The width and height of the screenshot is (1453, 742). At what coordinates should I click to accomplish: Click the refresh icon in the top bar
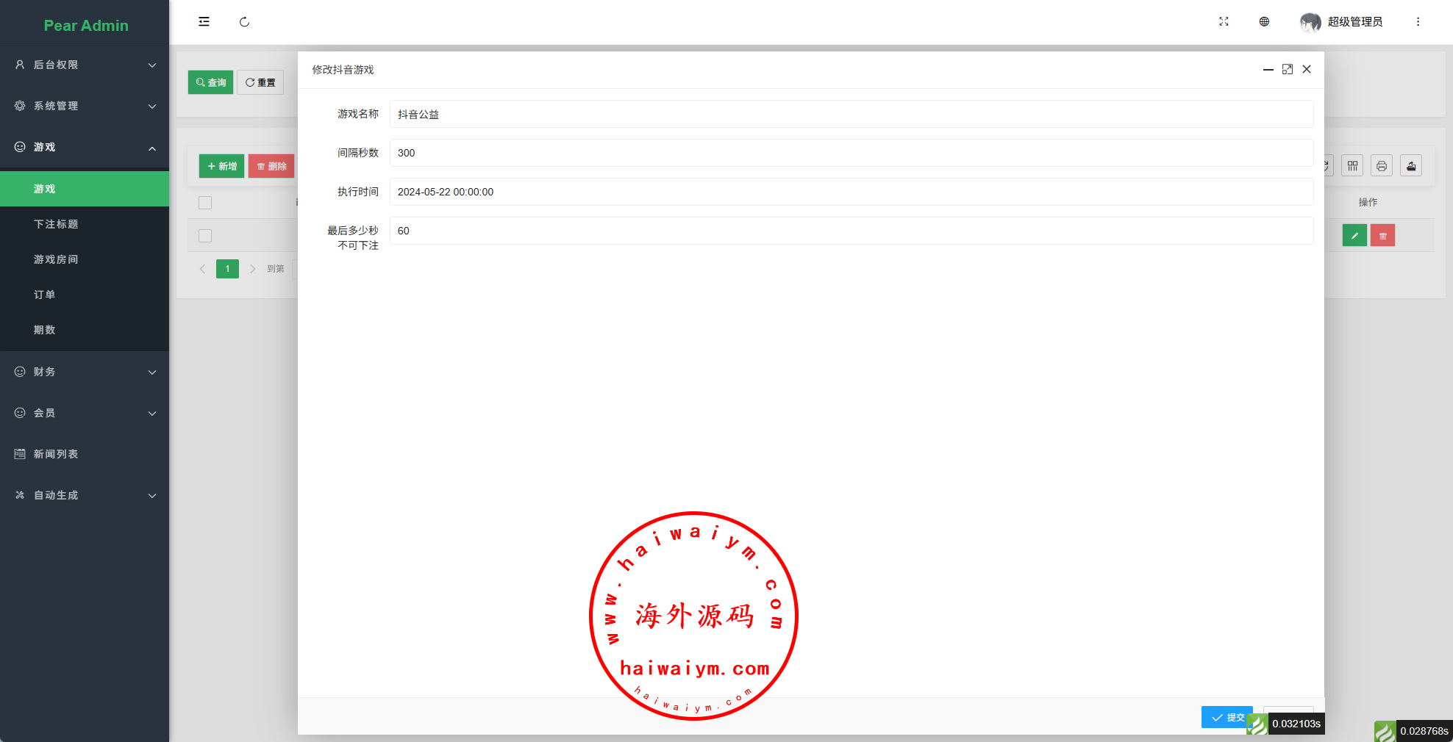pos(244,22)
